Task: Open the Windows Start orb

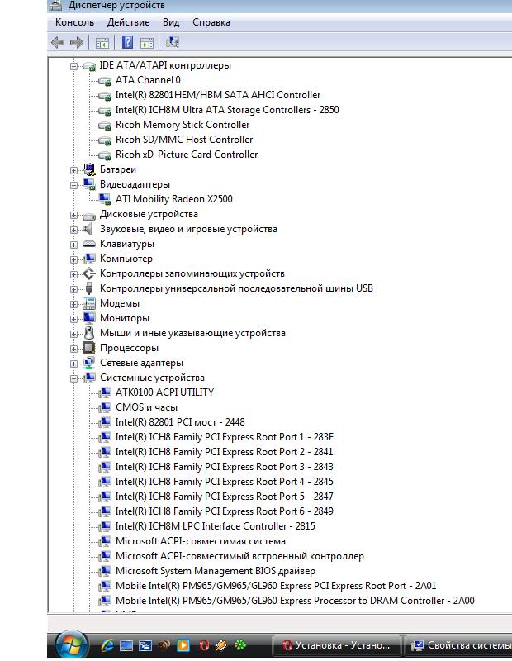Action: 71,644
